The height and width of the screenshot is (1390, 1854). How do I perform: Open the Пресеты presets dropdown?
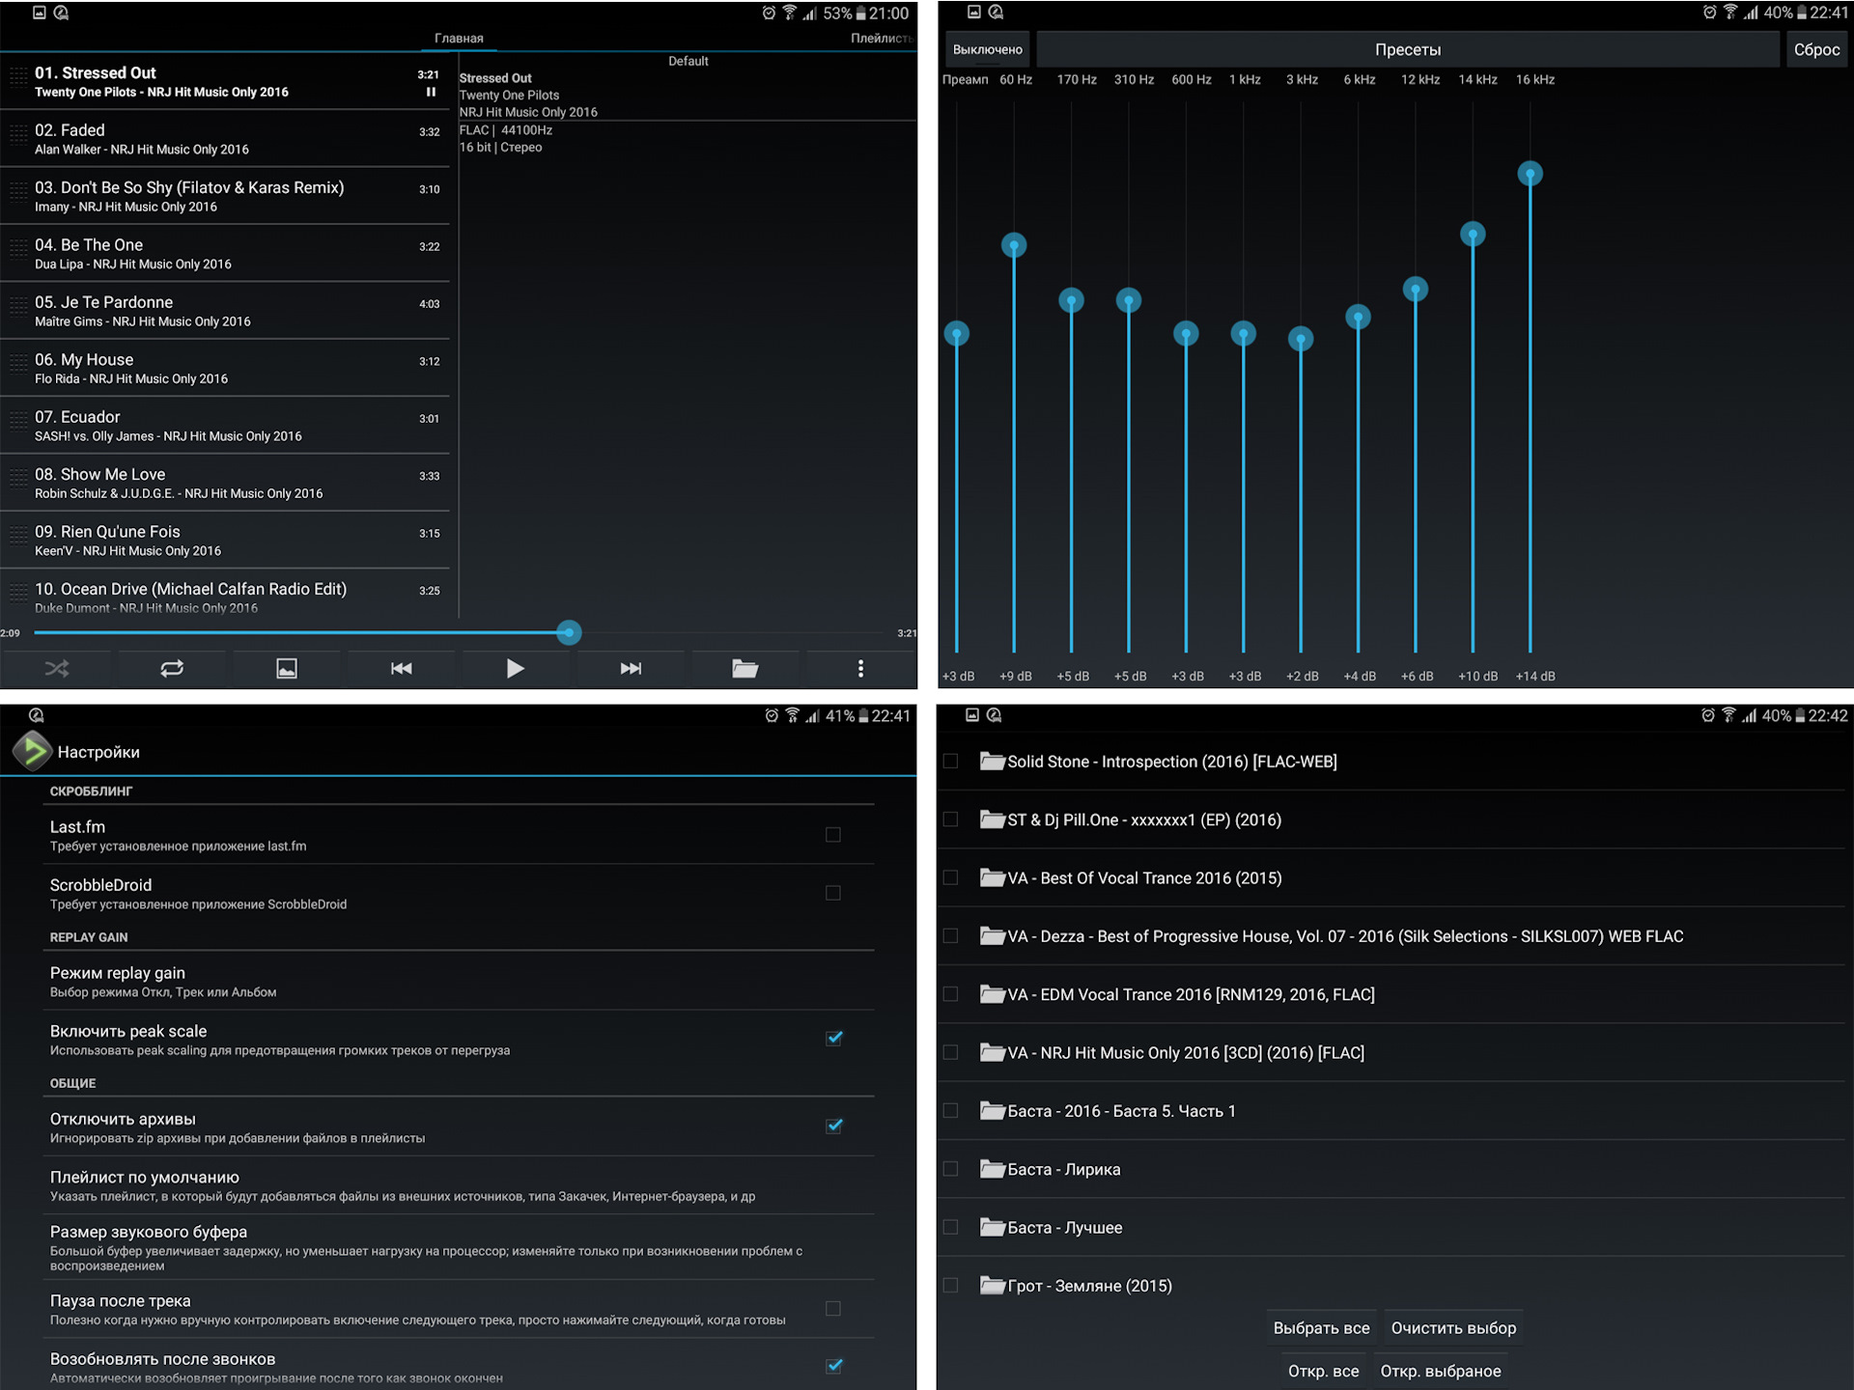[1408, 49]
